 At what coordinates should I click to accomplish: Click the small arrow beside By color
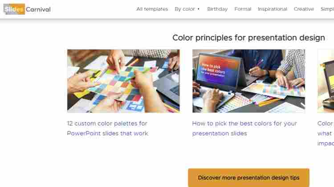tap(199, 9)
